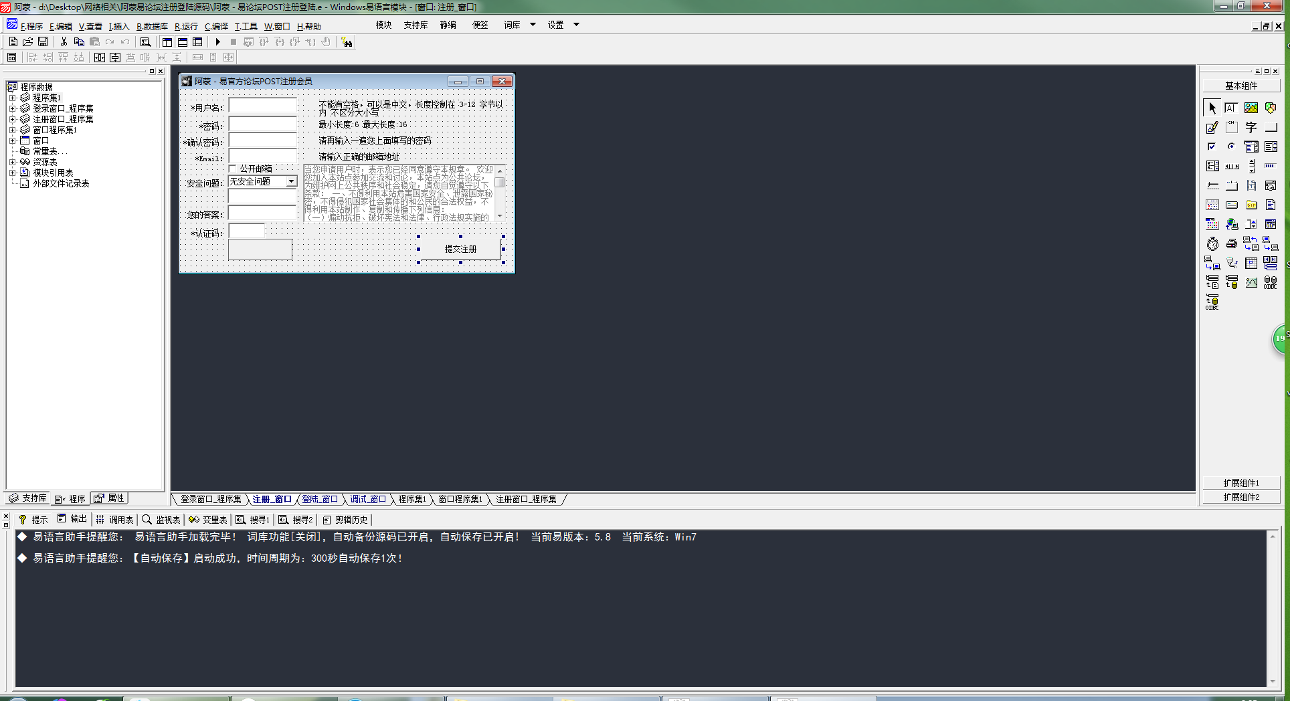Toggle the 公开邮箱 checkbox

click(233, 169)
